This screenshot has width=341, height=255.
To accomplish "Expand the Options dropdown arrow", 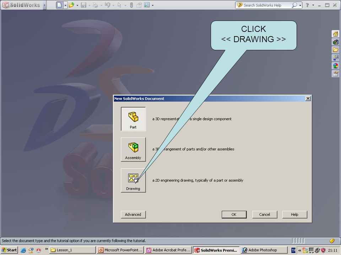I will tap(153, 5).
